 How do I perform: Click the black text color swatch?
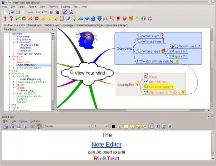click(114, 127)
